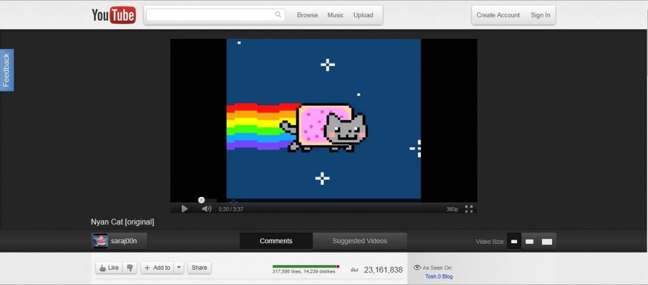Screen dimensions: 648x285
Task: Select the medium video size option
Action: coord(530,241)
